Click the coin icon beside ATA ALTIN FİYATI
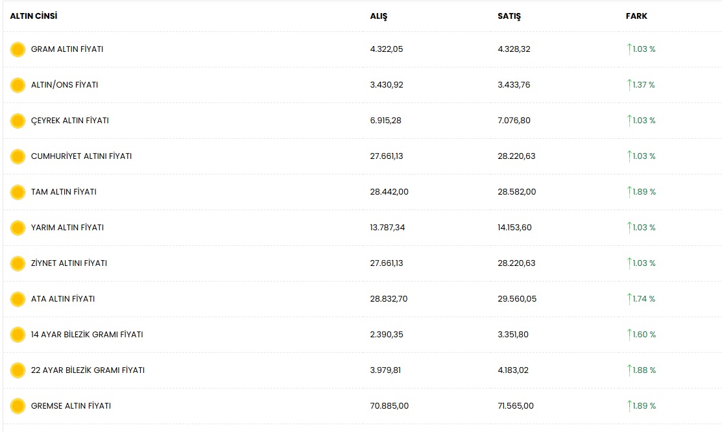 (x=18, y=300)
